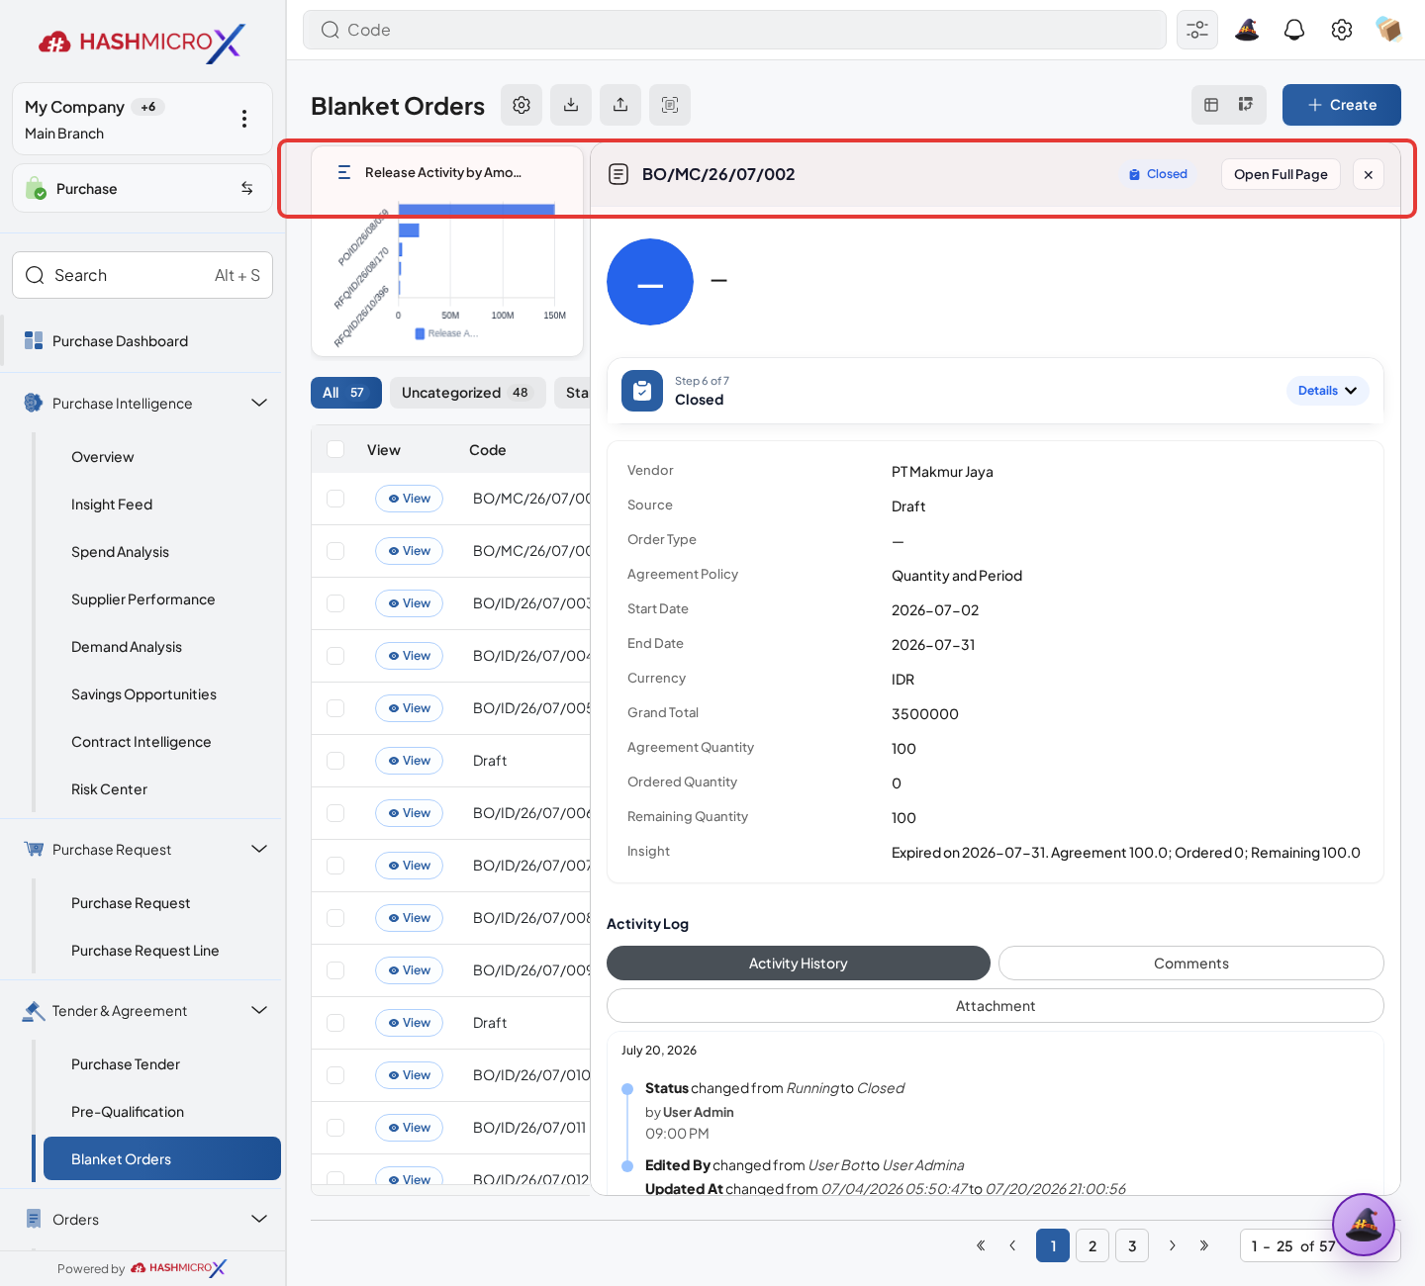Open the top-right settings gear
The image size is (1425, 1286).
[1342, 30]
